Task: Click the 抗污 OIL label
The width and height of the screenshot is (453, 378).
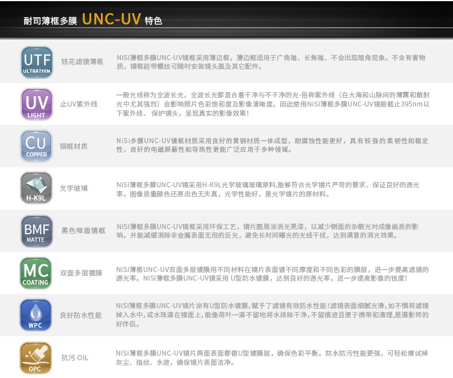Action: pyautogui.click(x=75, y=358)
